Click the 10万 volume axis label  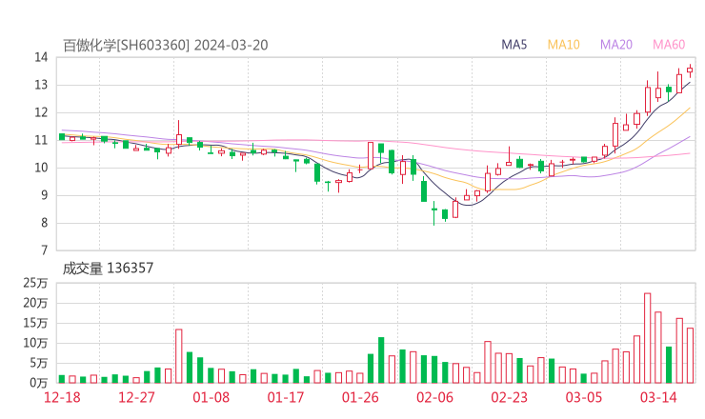(35, 344)
